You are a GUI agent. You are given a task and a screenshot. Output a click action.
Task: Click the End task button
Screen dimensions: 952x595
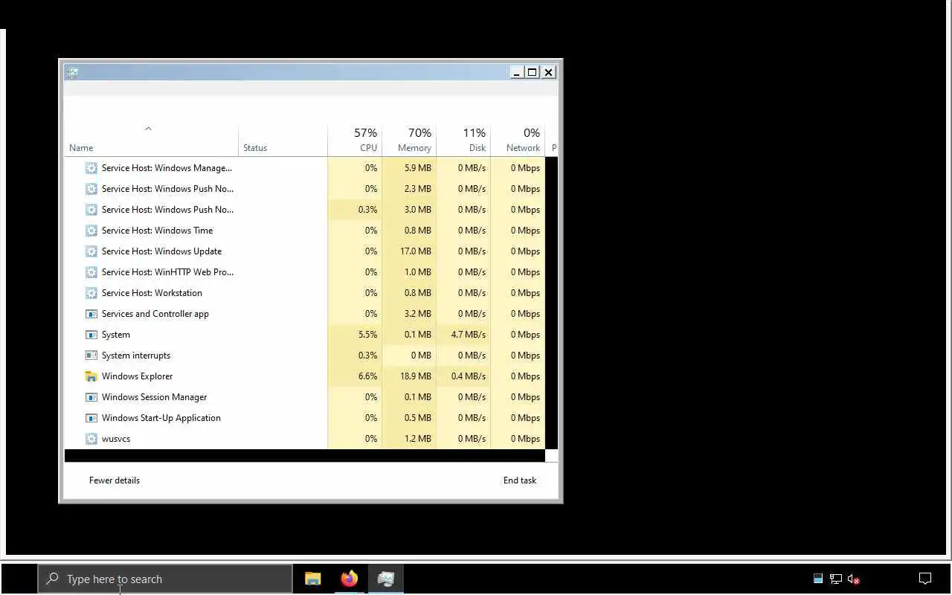point(520,480)
